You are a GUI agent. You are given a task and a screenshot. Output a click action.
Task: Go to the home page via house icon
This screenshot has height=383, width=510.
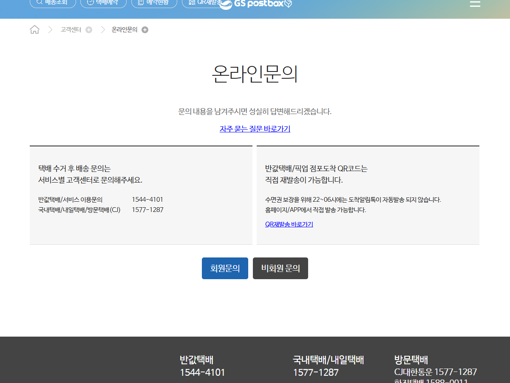(x=34, y=30)
